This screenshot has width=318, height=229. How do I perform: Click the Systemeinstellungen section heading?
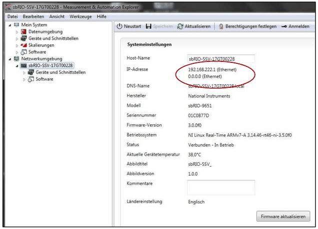pyautogui.click(x=149, y=44)
